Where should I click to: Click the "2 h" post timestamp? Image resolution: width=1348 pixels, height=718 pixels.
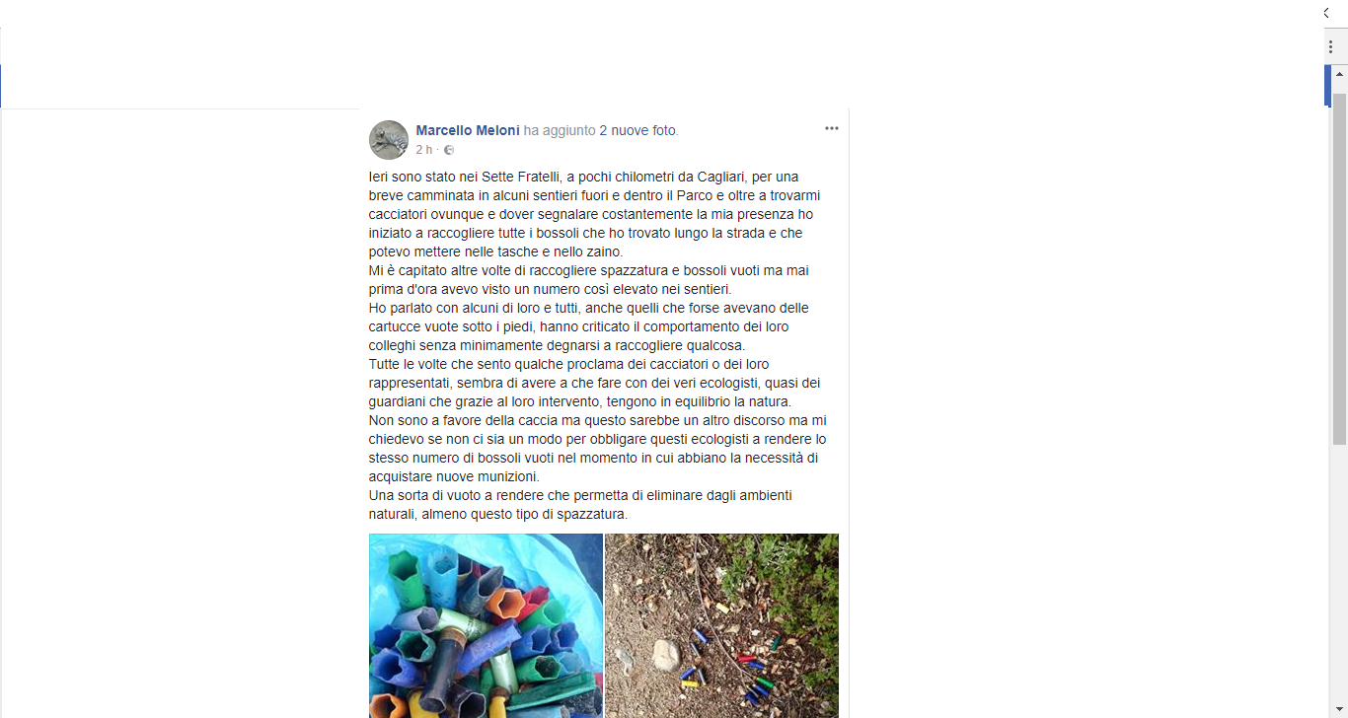point(423,150)
